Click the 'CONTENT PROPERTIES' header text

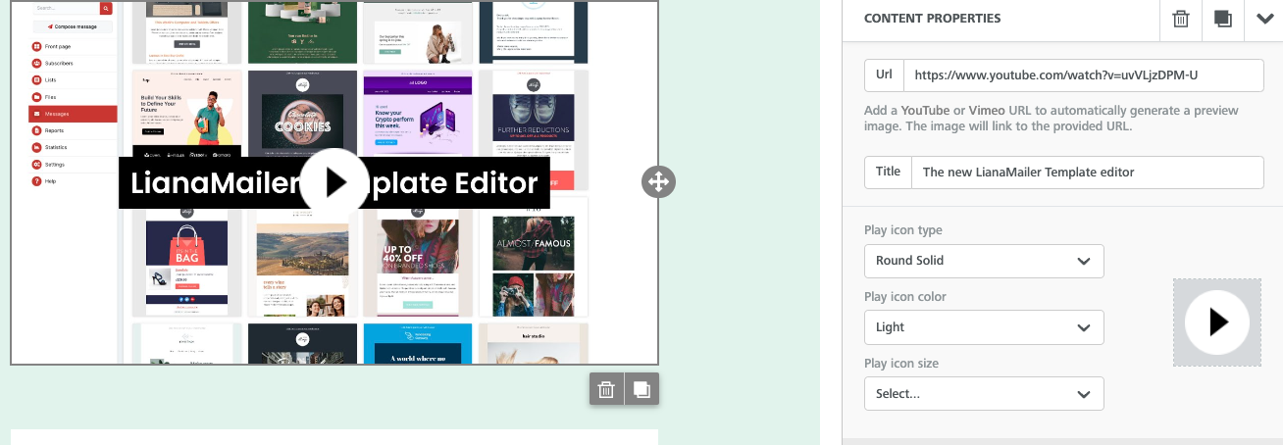coord(932,19)
